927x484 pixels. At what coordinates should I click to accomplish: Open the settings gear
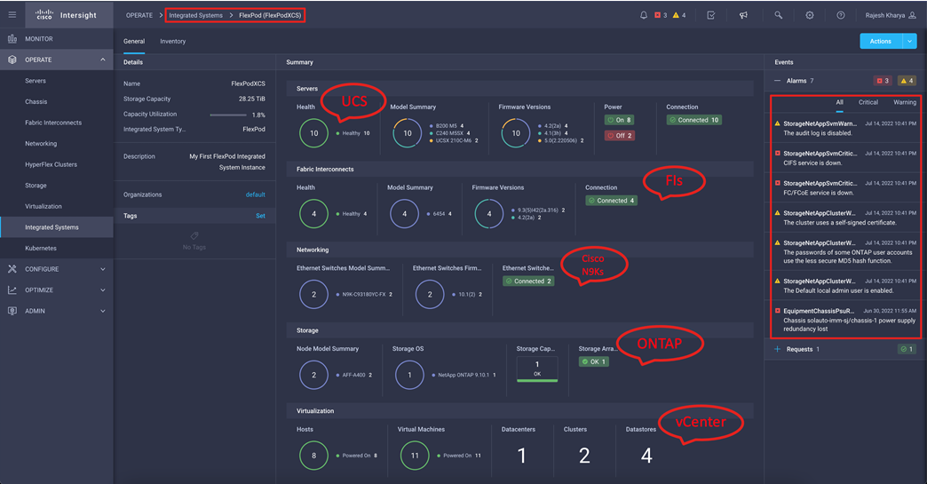coord(810,15)
